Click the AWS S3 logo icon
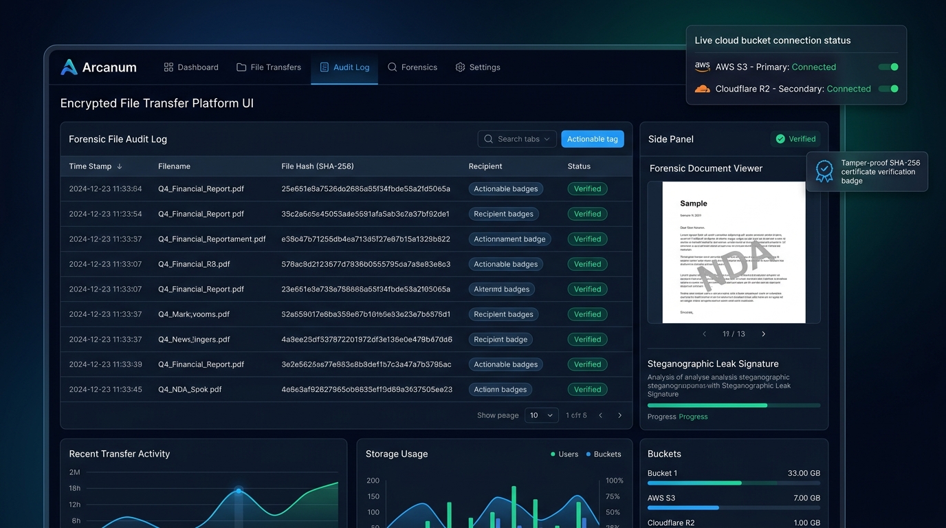This screenshot has width=946, height=528. pyautogui.click(x=702, y=67)
